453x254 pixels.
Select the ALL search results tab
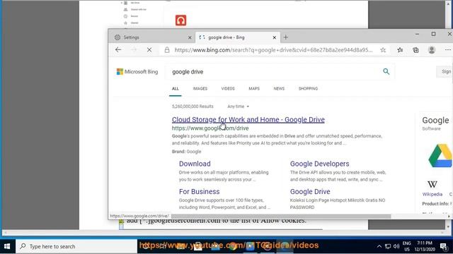coord(176,89)
